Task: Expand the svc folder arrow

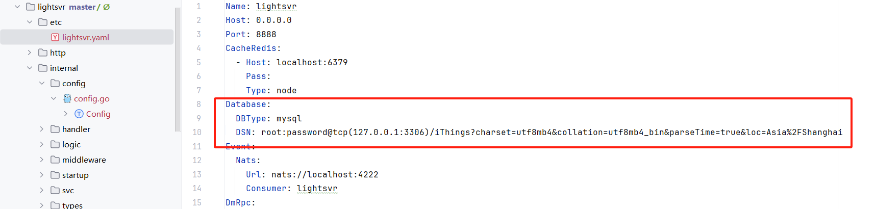Action: tap(42, 190)
